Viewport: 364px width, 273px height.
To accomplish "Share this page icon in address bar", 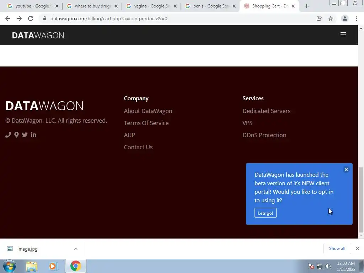I will [319, 18].
